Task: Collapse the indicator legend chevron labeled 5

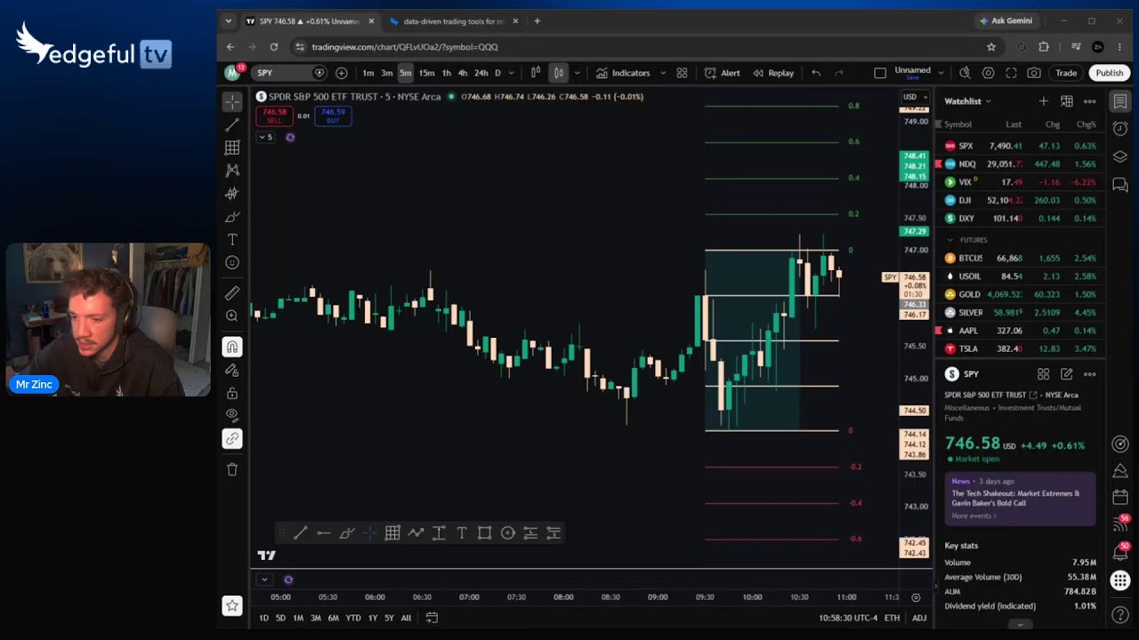Action: [265, 137]
